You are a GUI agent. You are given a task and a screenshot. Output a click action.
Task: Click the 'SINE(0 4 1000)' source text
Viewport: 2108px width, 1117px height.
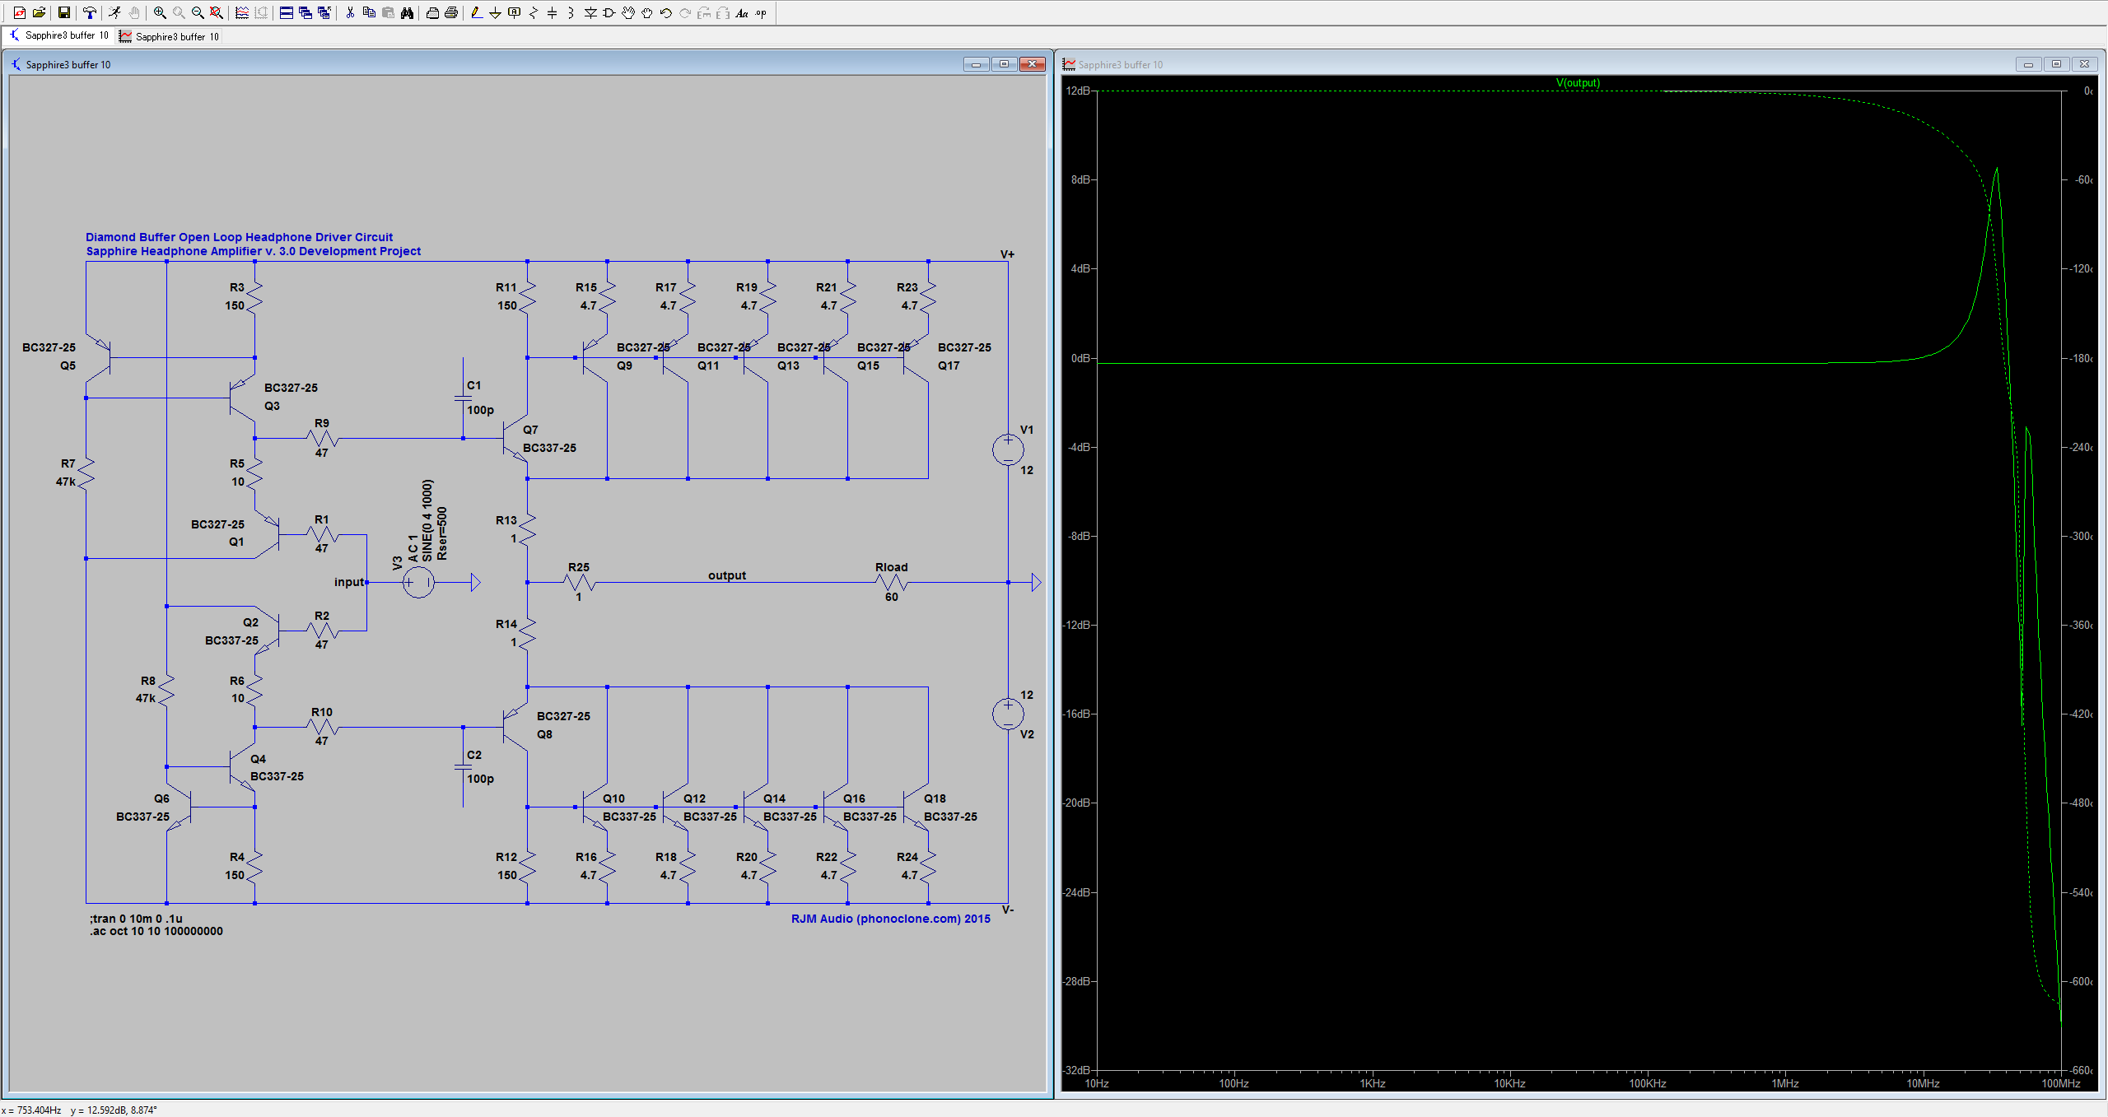tap(427, 520)
